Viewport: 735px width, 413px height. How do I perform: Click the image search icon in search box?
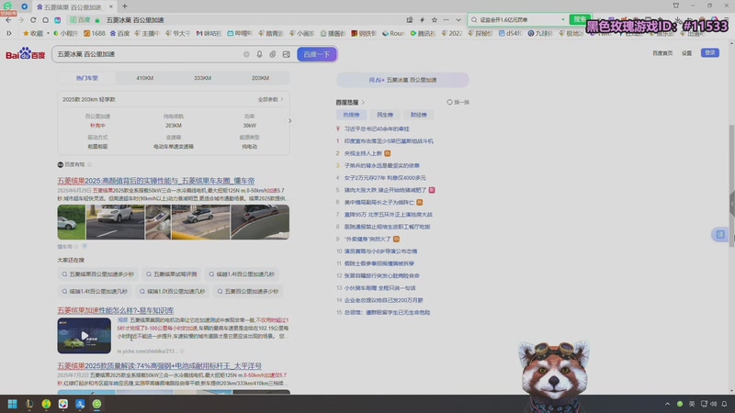tap(287, 54)
